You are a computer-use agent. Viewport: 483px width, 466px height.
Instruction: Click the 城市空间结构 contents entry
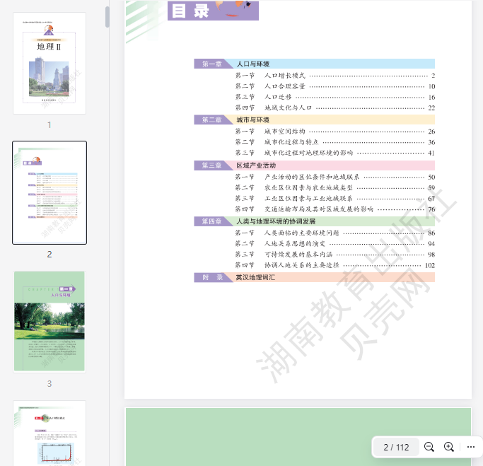[x=284, y=132]
